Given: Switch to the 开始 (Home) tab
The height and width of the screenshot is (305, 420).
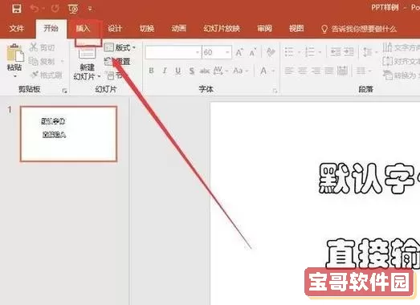Looking at the screenshot, I should [51, 28].
